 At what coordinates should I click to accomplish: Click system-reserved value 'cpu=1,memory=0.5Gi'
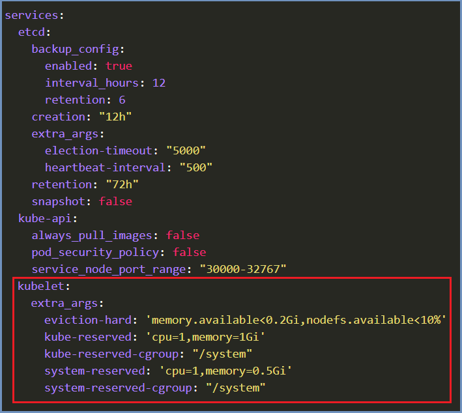[225, 371]
